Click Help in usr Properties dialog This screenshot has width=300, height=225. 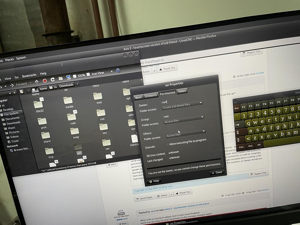coord(154,181)
